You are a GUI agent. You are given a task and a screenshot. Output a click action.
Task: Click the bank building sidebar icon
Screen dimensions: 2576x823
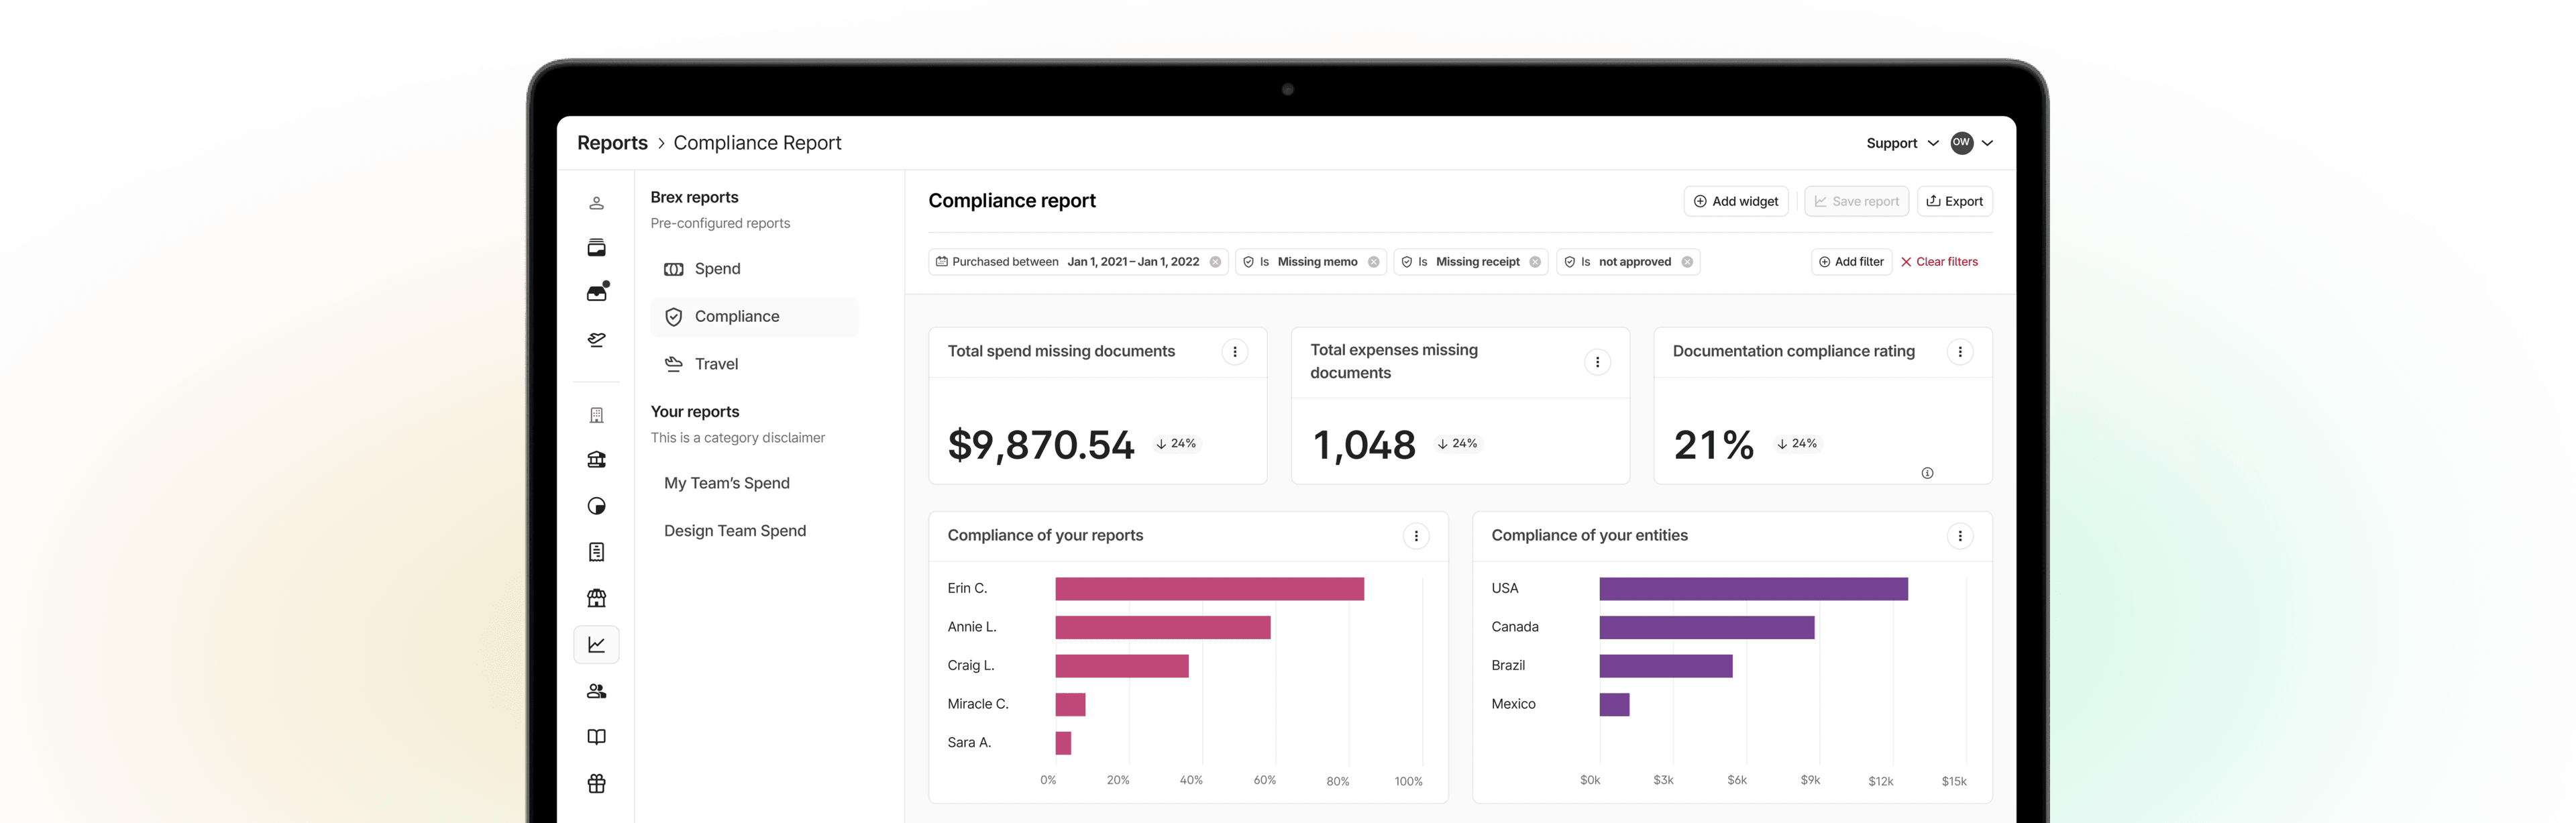click(596, 460)
